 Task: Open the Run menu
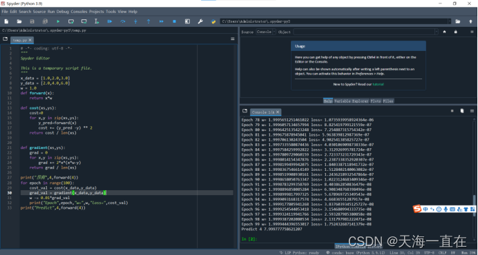[x=51, y=12]
